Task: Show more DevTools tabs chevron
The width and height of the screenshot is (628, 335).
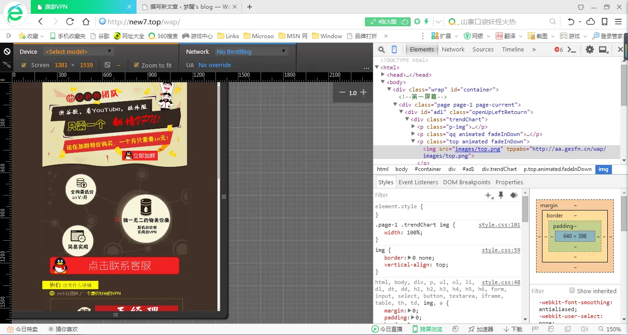Action: tap(534, 50)
